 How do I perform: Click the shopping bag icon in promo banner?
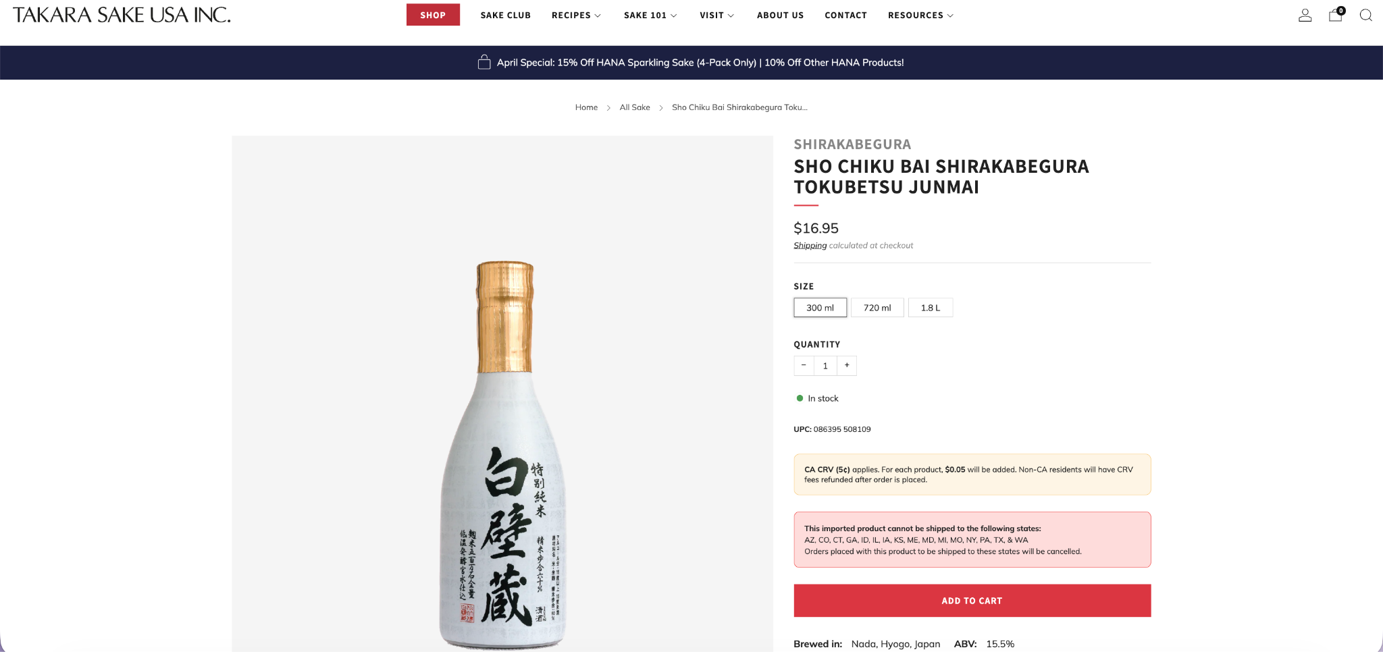coord(484,62)
